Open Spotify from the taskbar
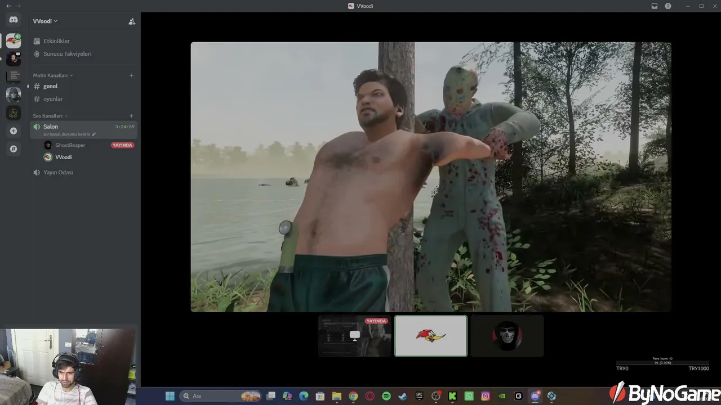Viewport: 721px width, 405px height. pos(386,396)
